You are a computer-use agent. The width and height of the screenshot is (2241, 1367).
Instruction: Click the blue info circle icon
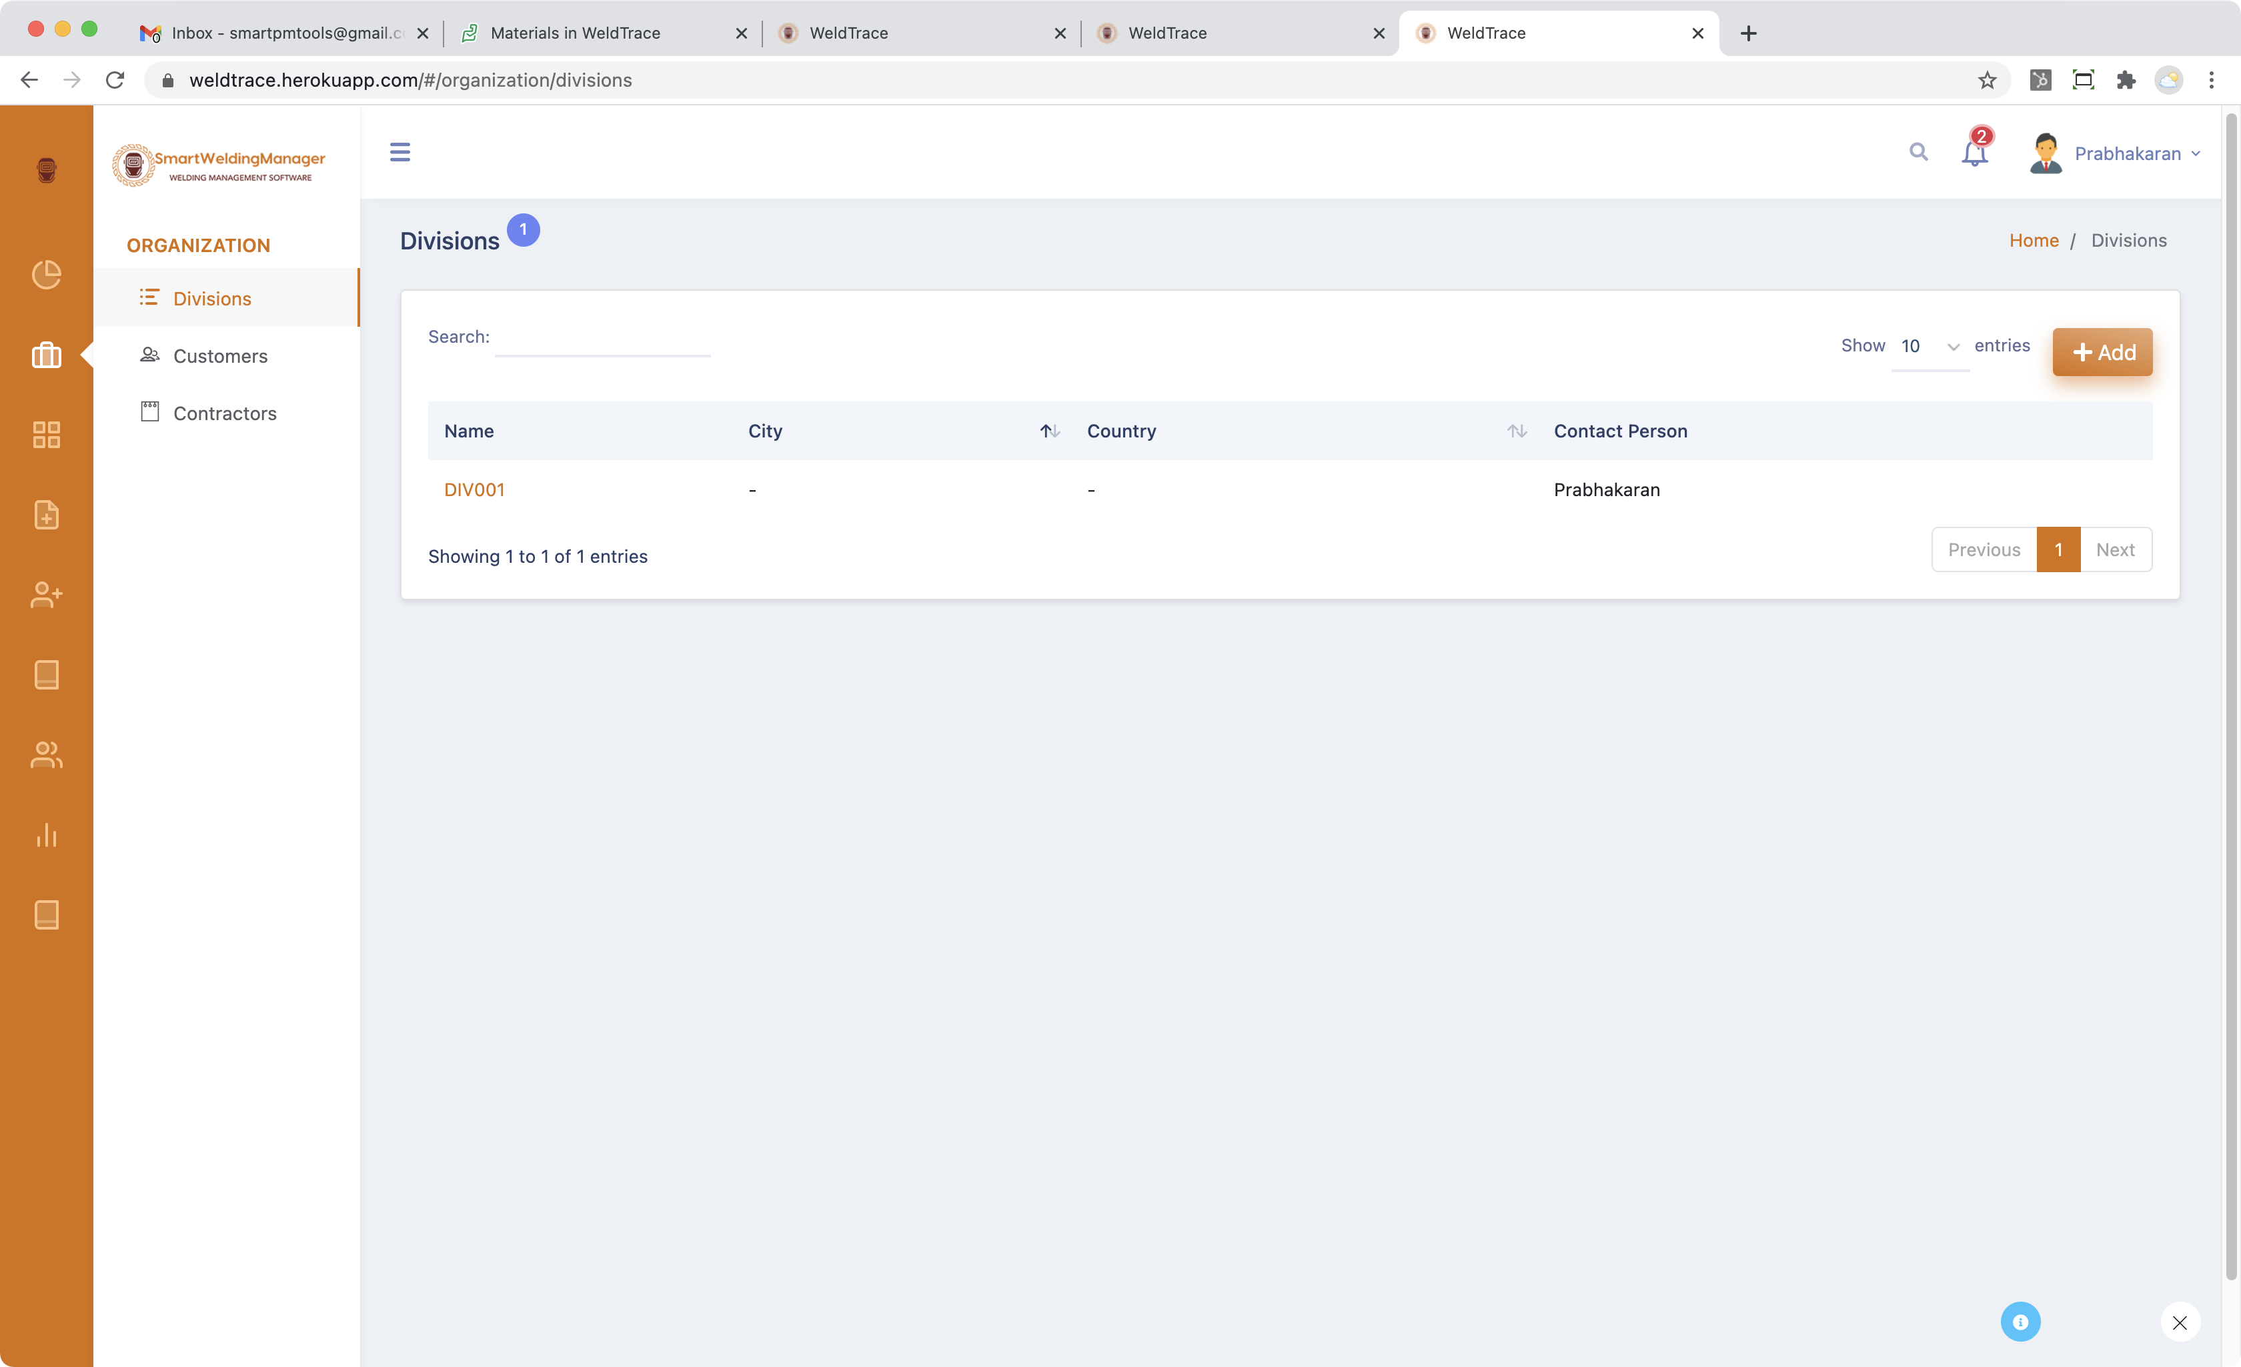(x=2020, y=1322)
